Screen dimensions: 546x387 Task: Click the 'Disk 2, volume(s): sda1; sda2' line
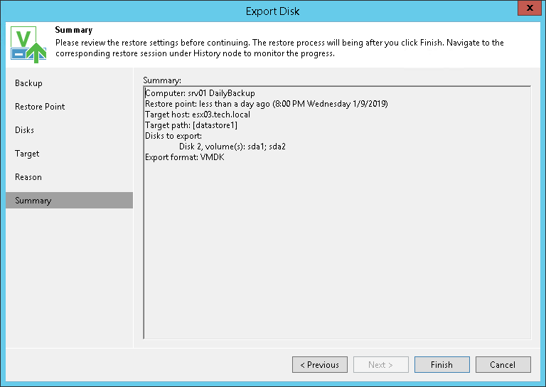click(x=232, y=147)
